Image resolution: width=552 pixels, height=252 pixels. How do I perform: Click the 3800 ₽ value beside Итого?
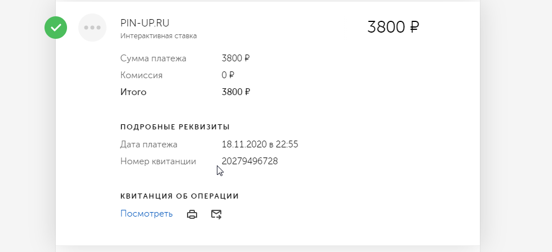[x=236, y=92]
